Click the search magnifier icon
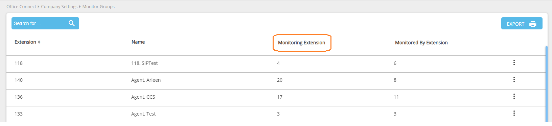 [x=71, y=23]
